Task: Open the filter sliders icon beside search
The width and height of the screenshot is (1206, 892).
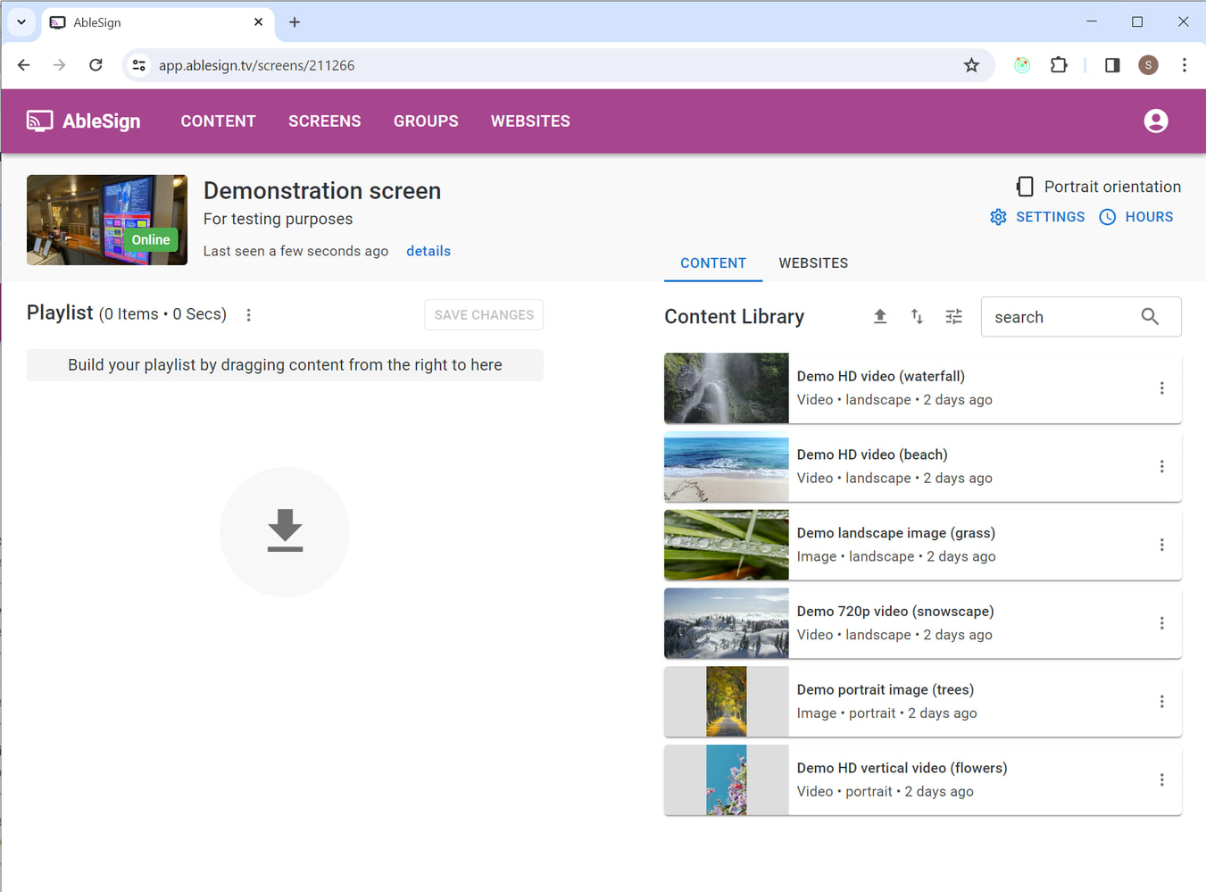Action: tap(953, 316)
